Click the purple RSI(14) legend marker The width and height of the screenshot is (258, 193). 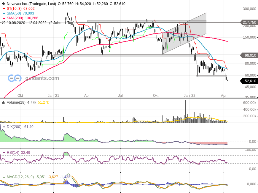[x=4, y=153]
